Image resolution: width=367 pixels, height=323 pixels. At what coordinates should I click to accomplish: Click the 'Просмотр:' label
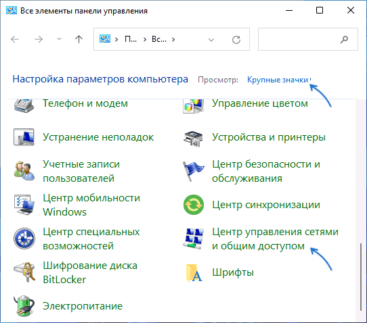(218, 80)
